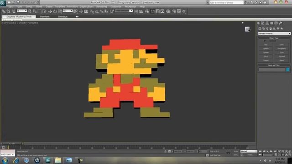Click the Select and Link chain icon
The image size is (292, 164).
(4, 11)
